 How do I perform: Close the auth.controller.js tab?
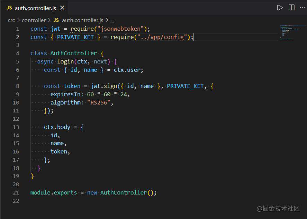coord(62,8)
